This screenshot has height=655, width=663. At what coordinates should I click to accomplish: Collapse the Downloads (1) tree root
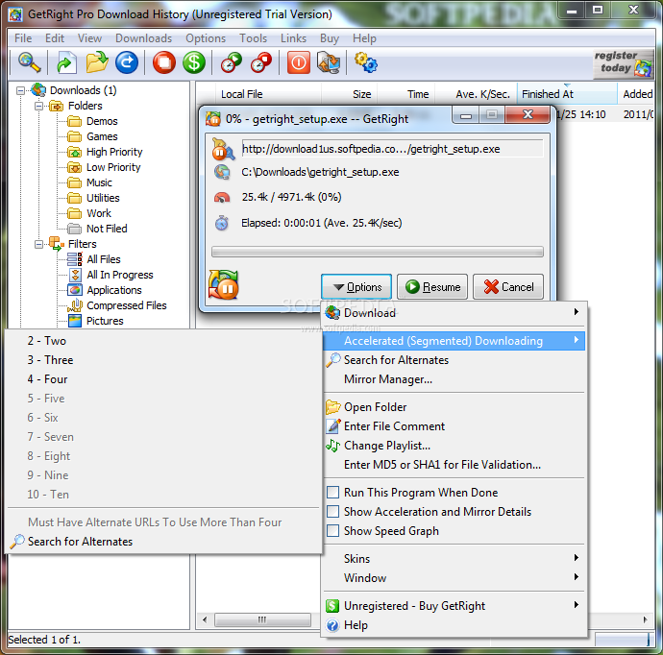click(20, 90)
